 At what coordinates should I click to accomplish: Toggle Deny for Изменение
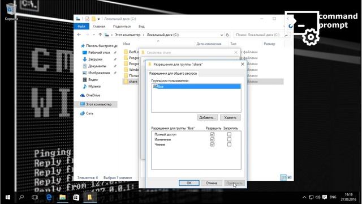pos(229,139)
